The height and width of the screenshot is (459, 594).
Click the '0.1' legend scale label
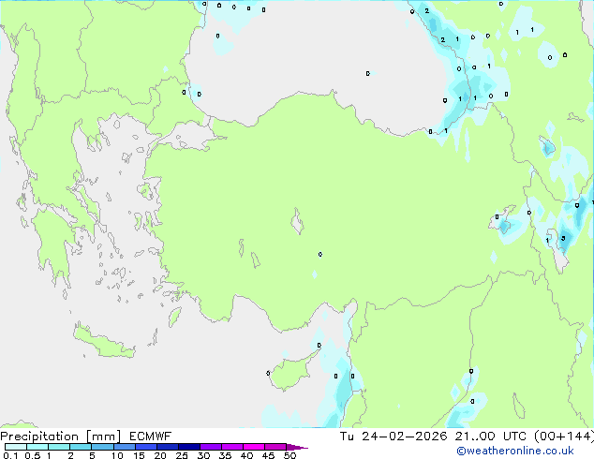(x=10, y=455)
